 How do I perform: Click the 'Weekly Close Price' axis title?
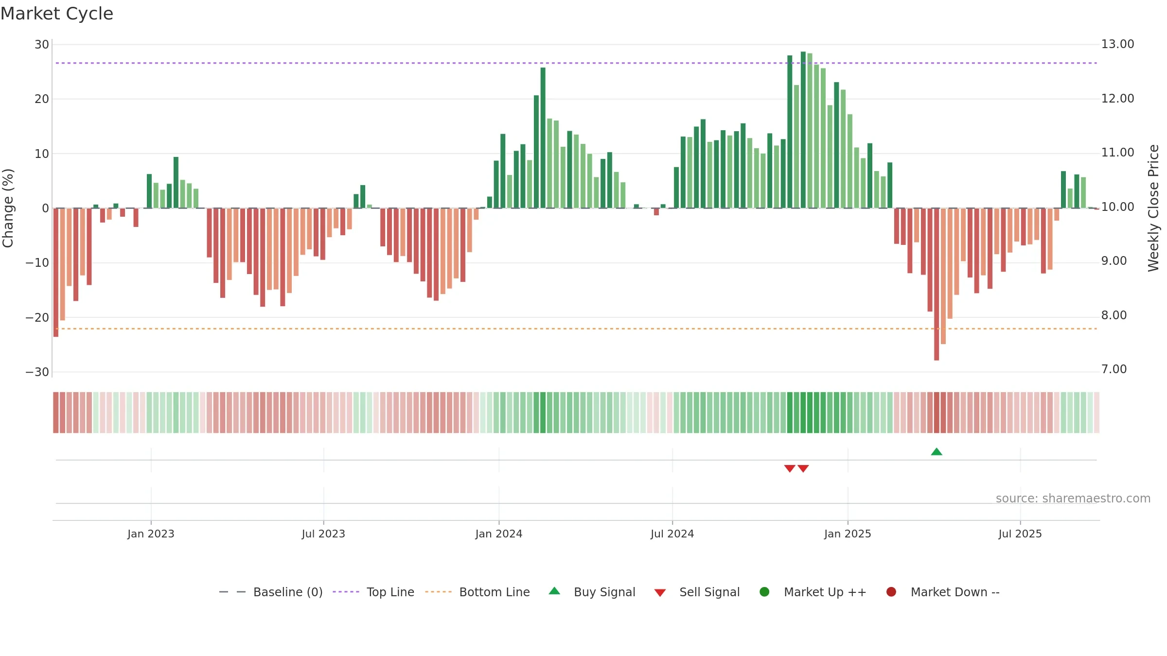(x=1153, y=208)
